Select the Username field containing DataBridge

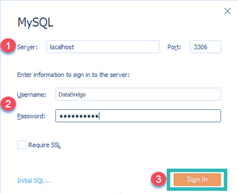tap(138, 94)
